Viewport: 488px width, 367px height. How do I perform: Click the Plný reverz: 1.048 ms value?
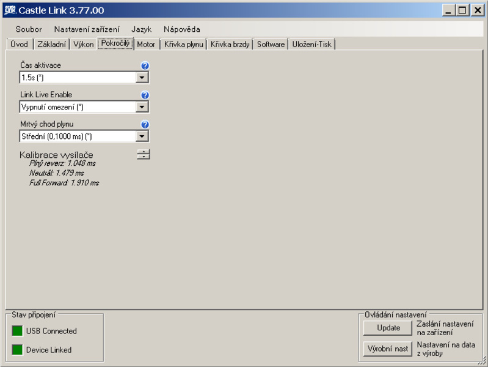62,163
